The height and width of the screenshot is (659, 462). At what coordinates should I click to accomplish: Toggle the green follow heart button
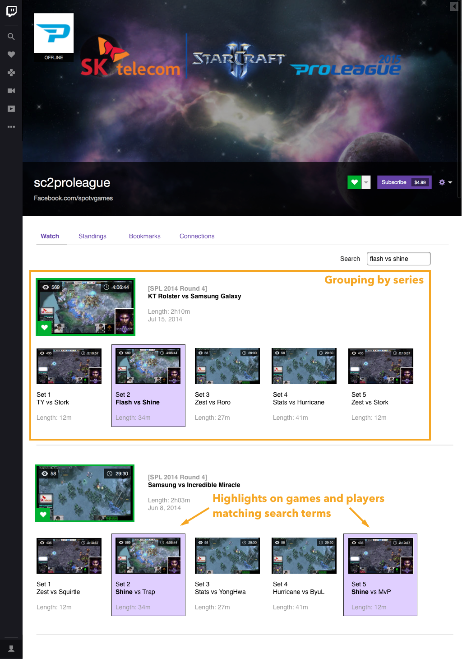point(354,182)
